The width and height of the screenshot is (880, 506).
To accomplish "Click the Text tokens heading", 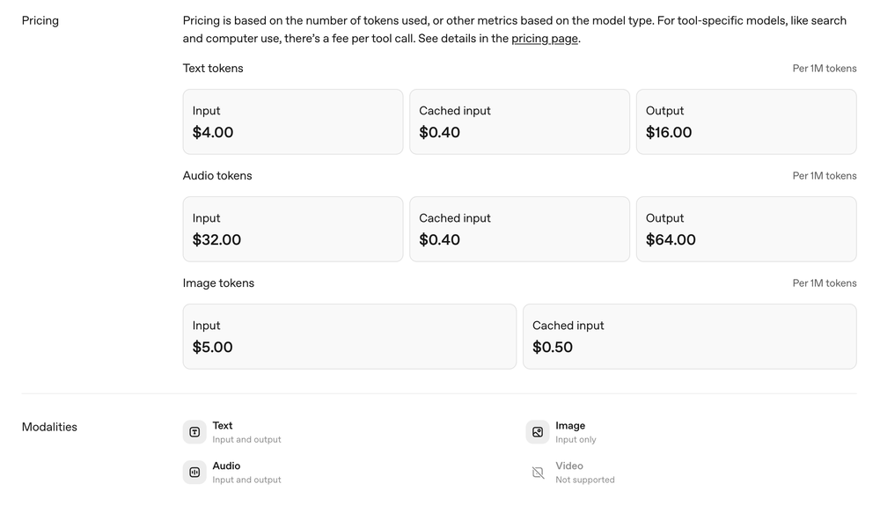I will [213, 69].
